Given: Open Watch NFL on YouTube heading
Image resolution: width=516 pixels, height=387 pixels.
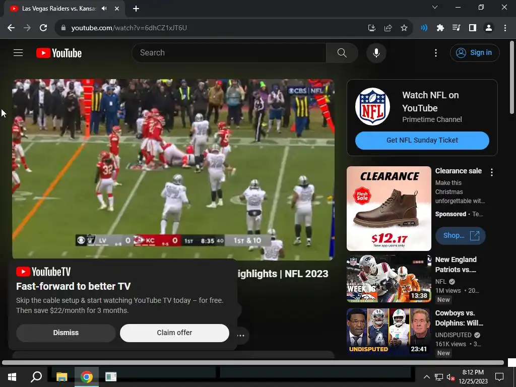Looking at the screenshot, I should pos(430,101).
